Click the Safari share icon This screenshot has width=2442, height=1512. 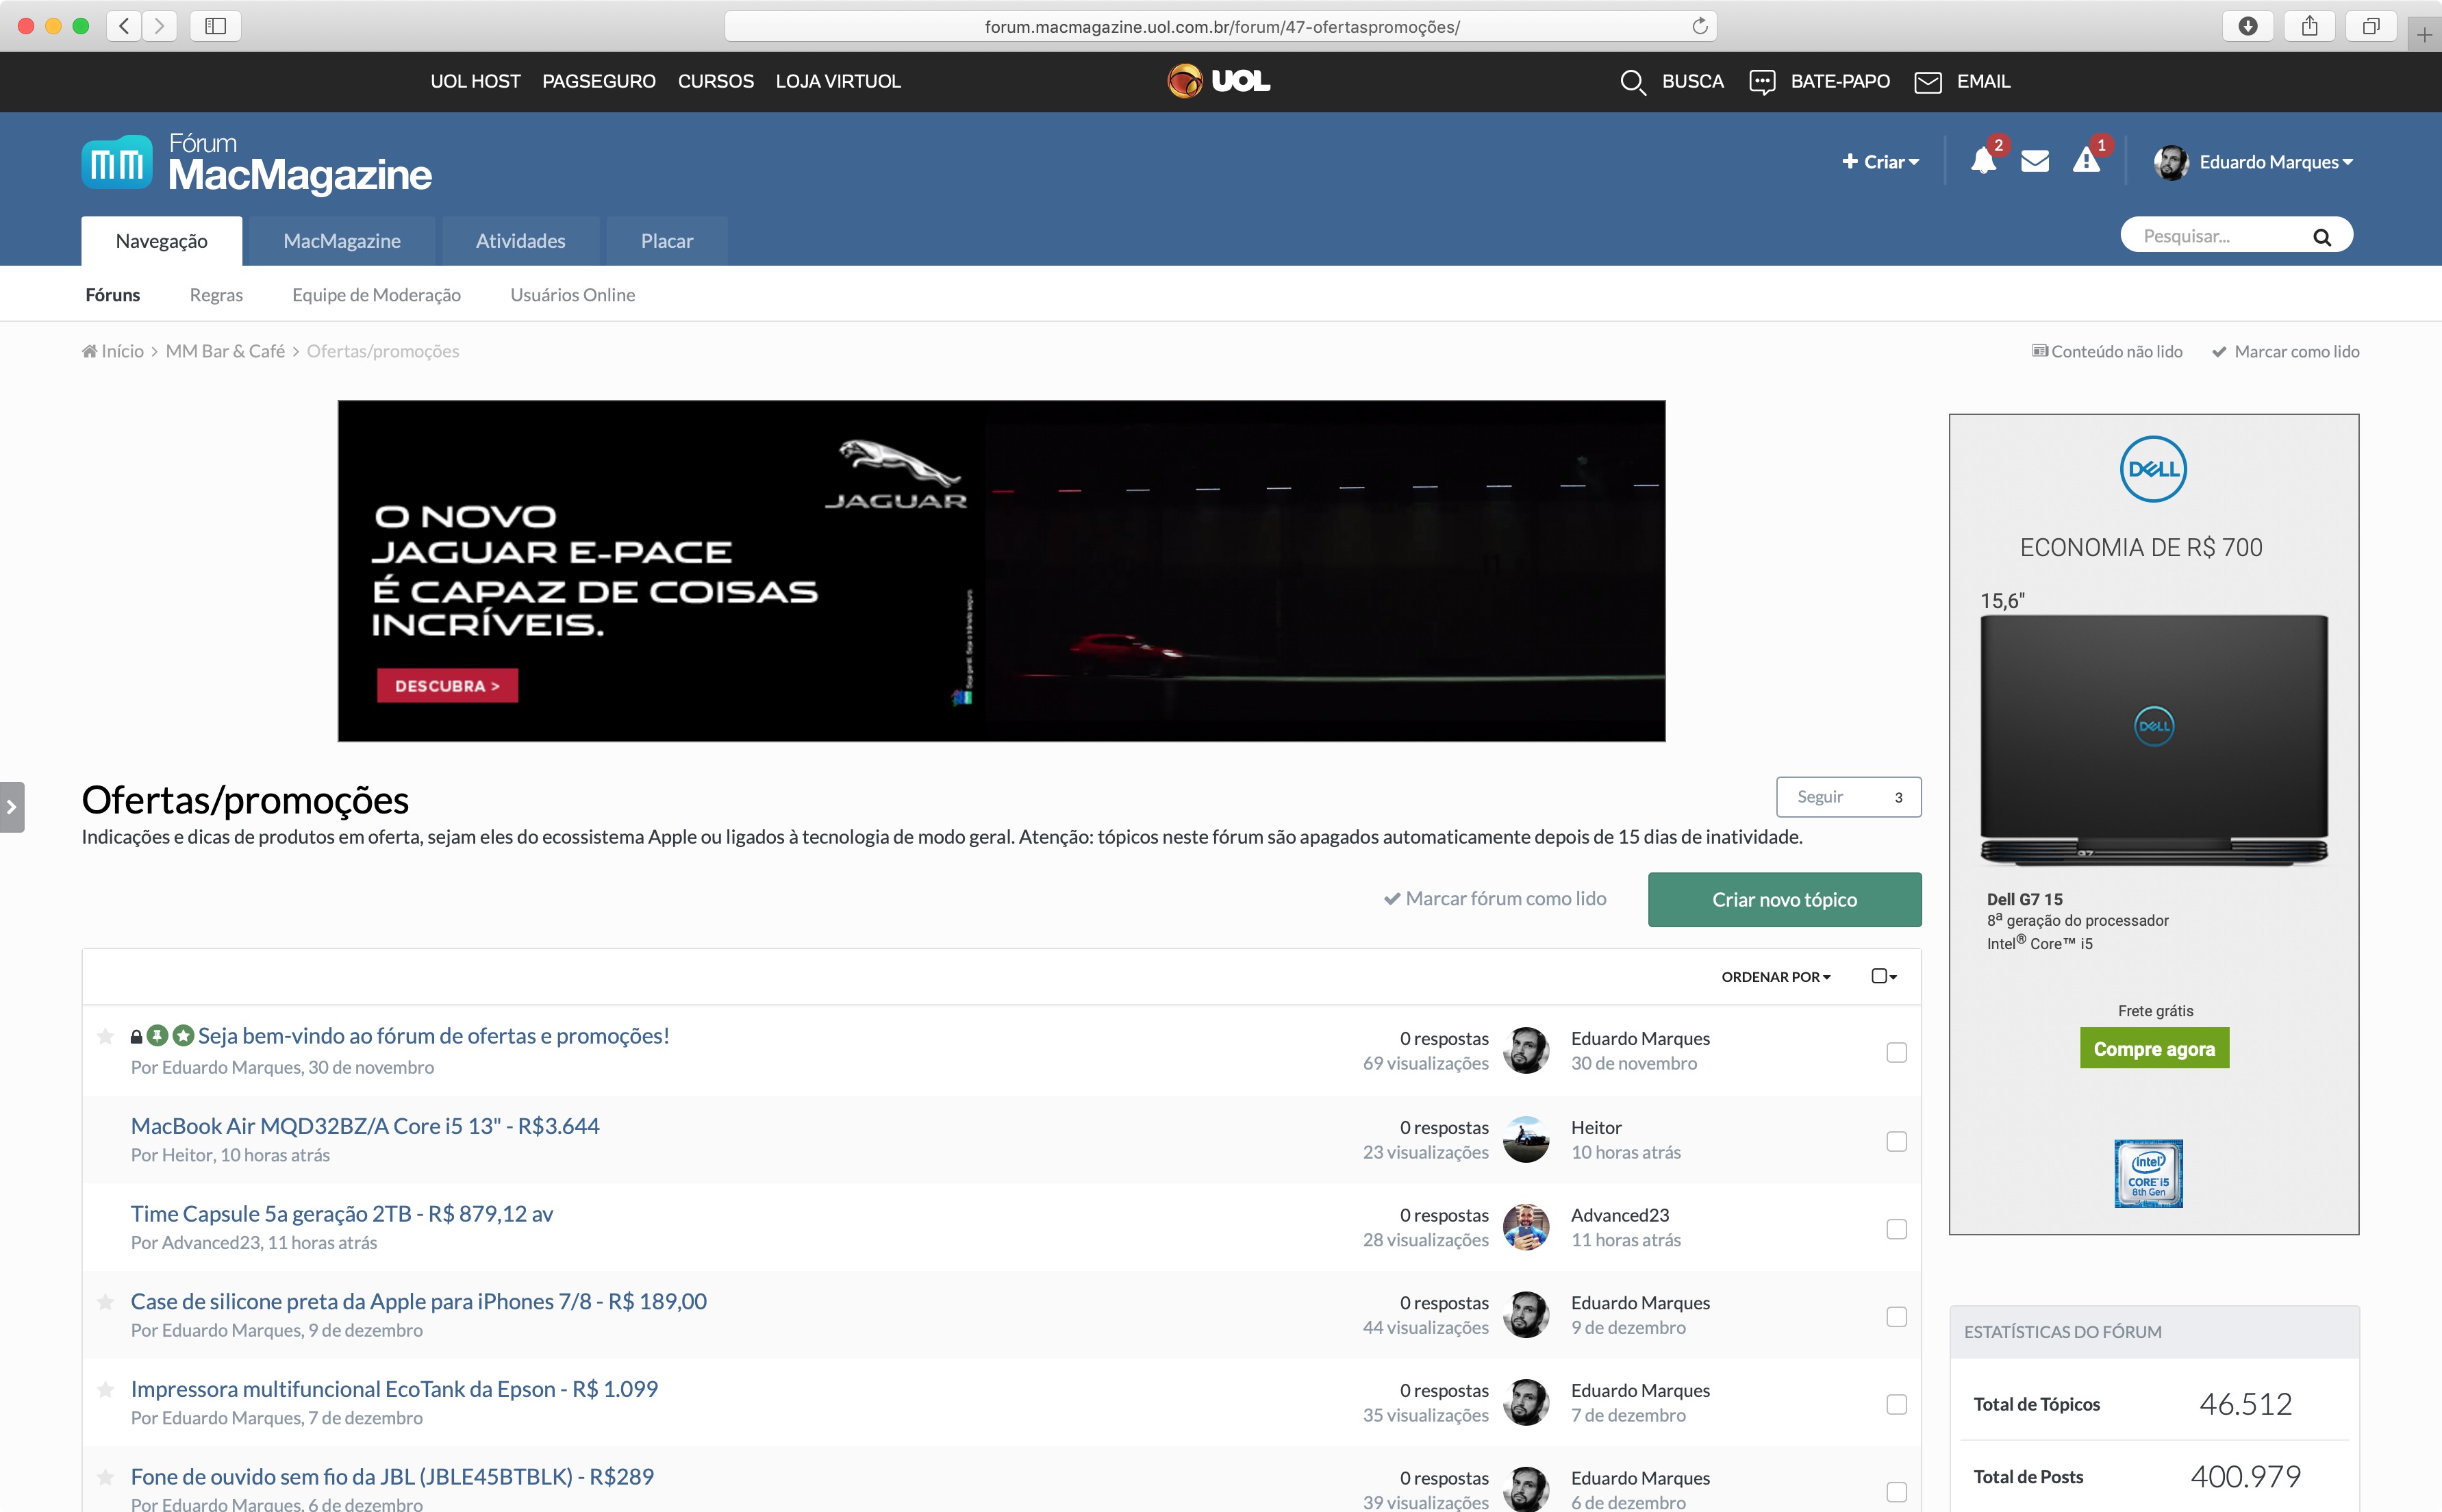coord(2309,26)
